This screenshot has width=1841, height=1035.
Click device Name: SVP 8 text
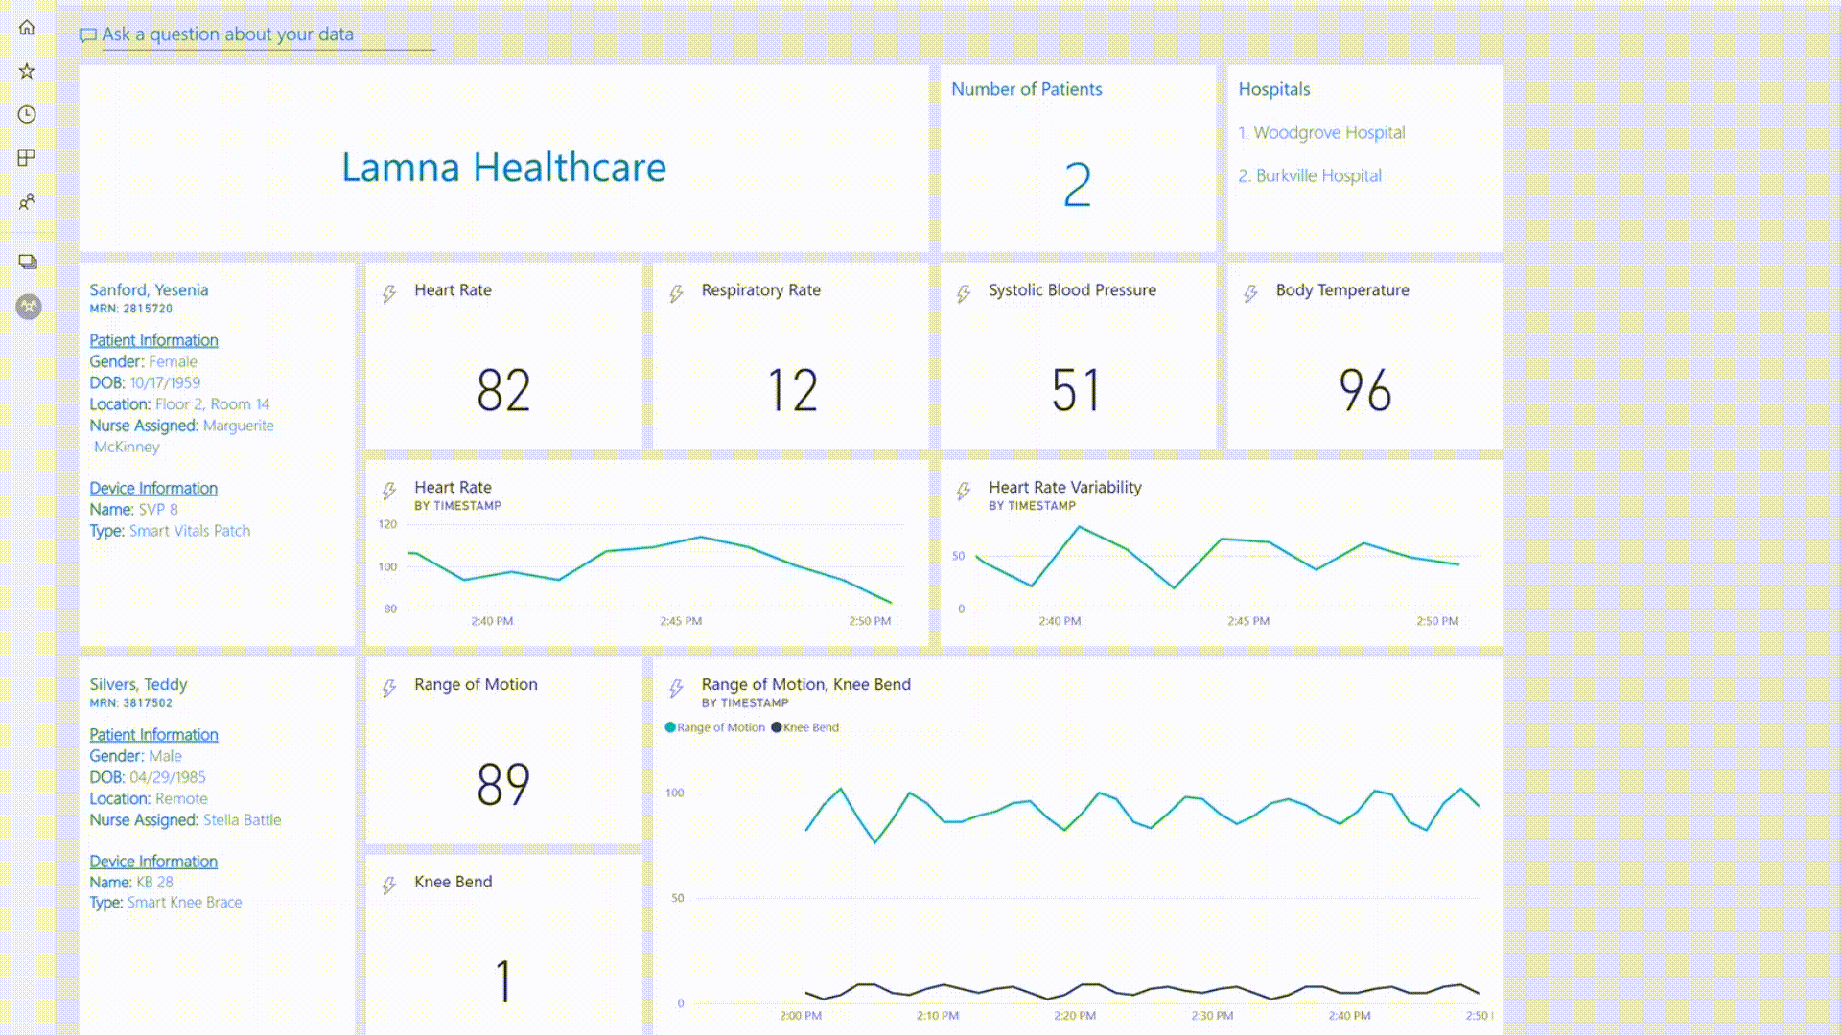click(x=133, y=510)
